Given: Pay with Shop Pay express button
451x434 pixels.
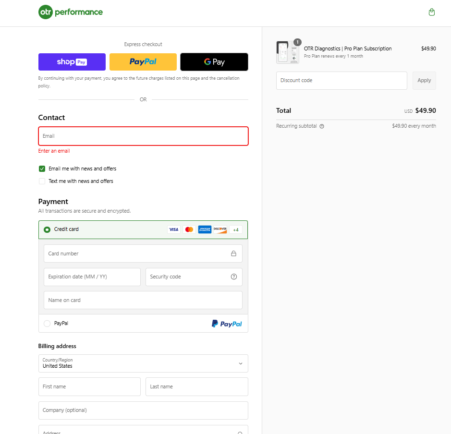Looking at the screenshot, I should [72, 62].
